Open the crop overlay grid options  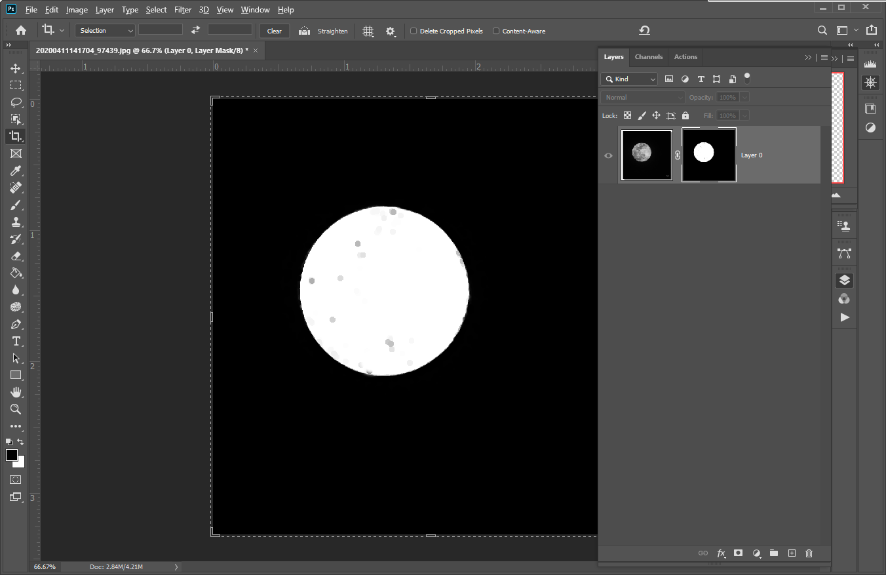point(368,31)
